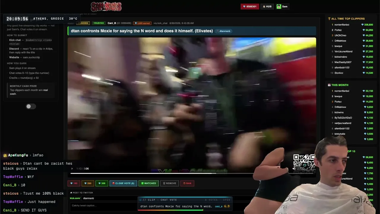Click the Monthly Cash Prize info box
Screen dimensions: 380x214
pos(31,90)
